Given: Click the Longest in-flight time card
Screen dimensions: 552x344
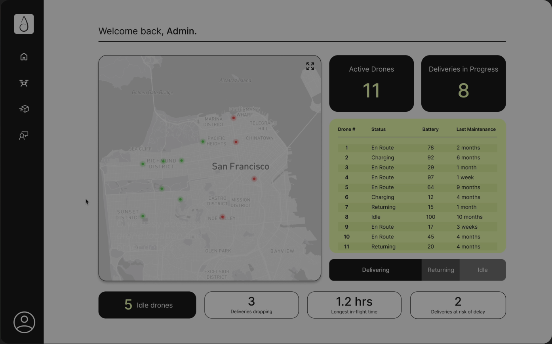Looking at the screenshot, I should click(354, 305).
